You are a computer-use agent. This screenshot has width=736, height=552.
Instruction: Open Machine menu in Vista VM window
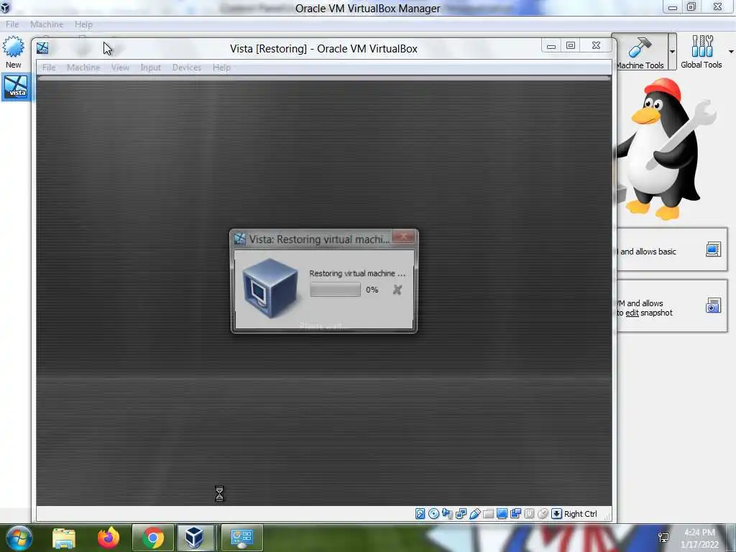coord(83,68)
